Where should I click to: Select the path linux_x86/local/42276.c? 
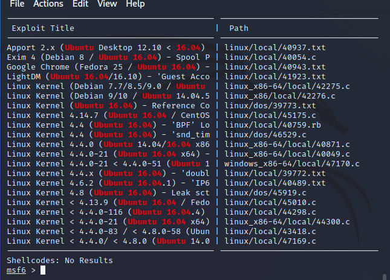pyautogui.click(x=280, y=96)
